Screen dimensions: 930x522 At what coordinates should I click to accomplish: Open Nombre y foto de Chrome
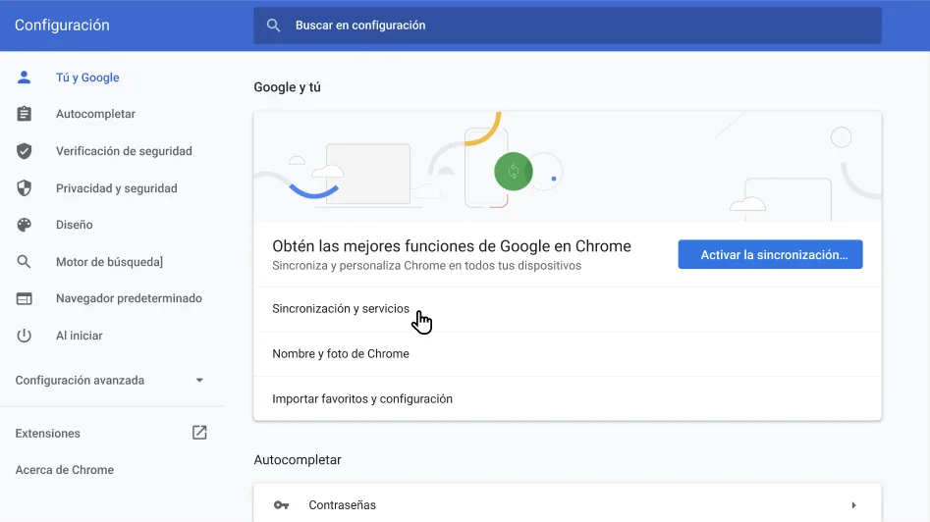341,354
